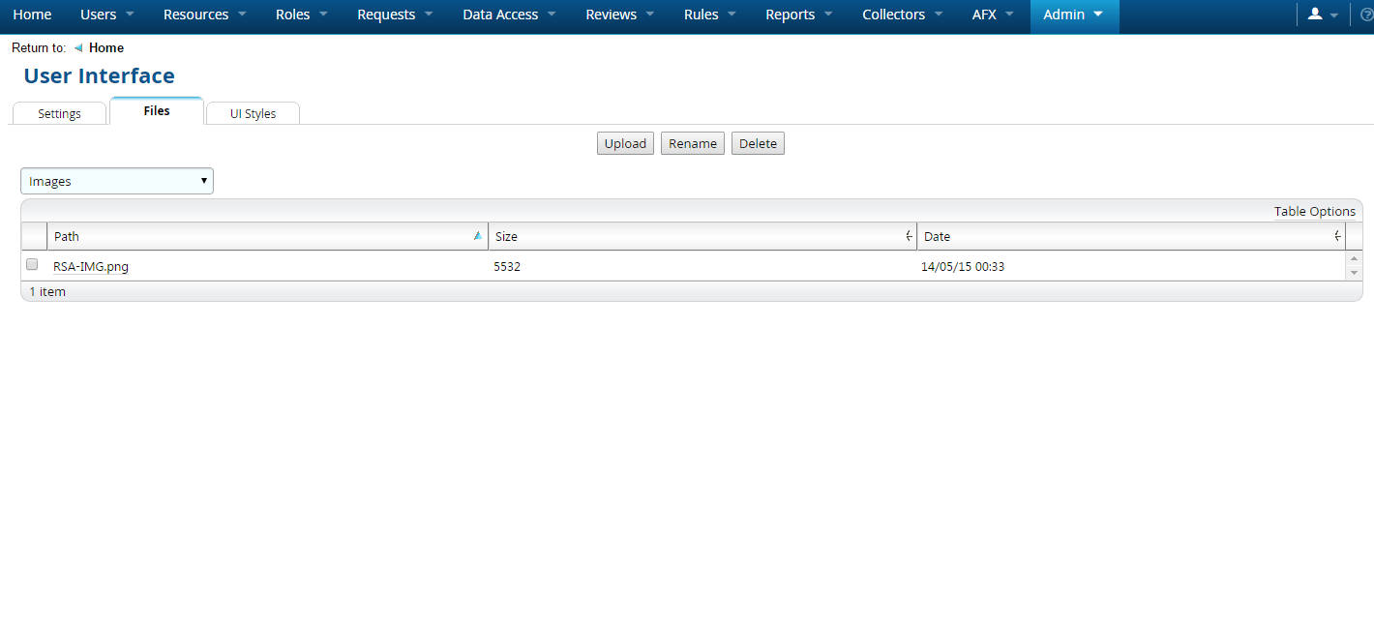
Task: Check the RSA-IMG.png row checkbox
Action: pyautogui.click(x=32, y=264)
